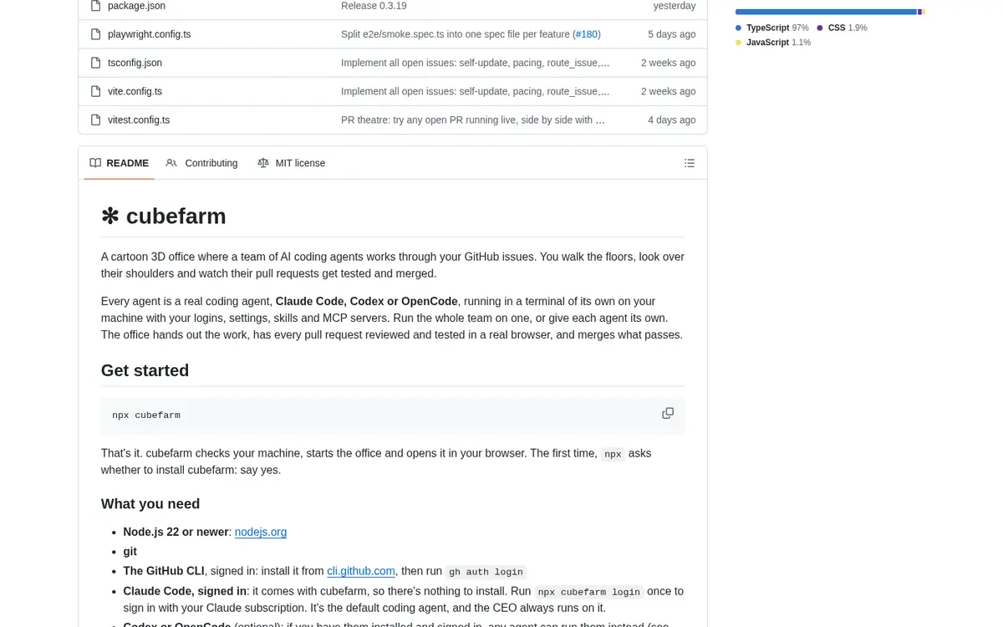Click file icon beside vite.config.ts
Image resolution: width=1003 pixels, height=627 pixels.
[x=95, y=91]
